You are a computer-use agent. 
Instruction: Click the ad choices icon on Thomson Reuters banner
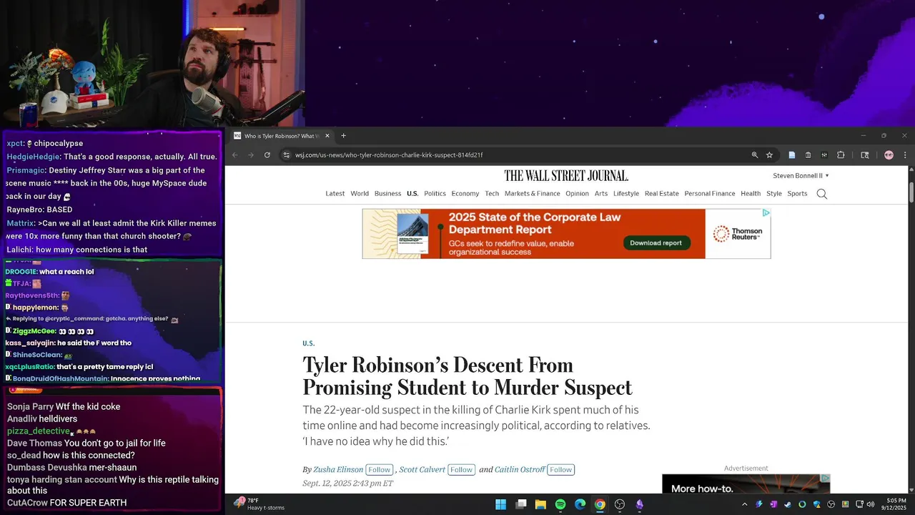point(766,212)
